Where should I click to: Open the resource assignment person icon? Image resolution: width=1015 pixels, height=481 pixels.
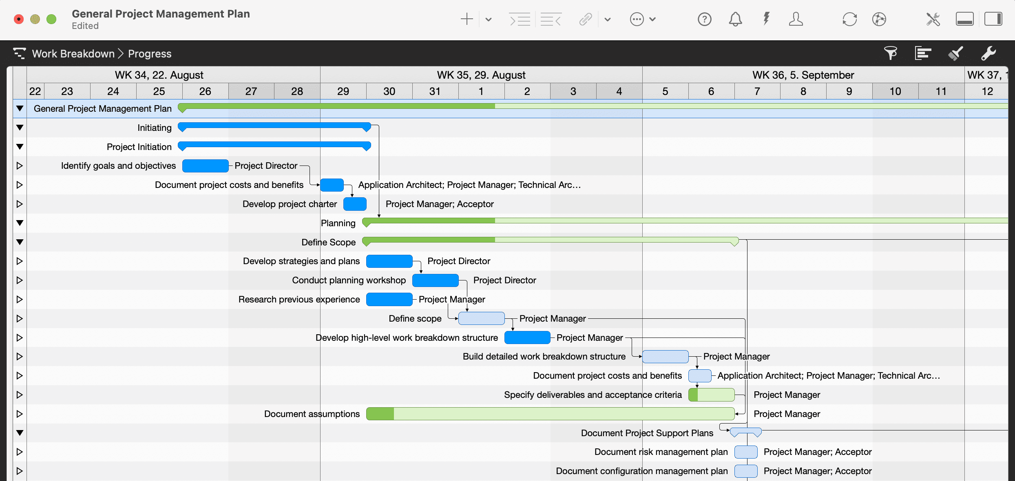796,19
